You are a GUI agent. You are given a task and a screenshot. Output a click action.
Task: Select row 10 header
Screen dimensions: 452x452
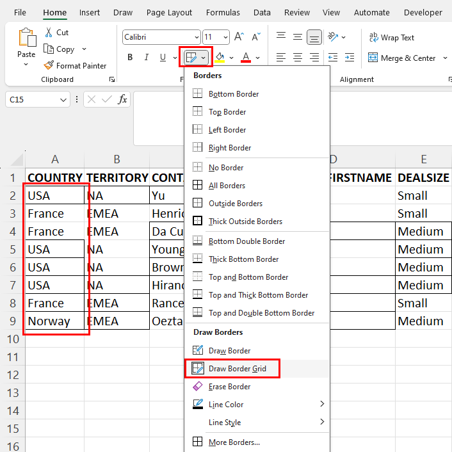(13, 339)
